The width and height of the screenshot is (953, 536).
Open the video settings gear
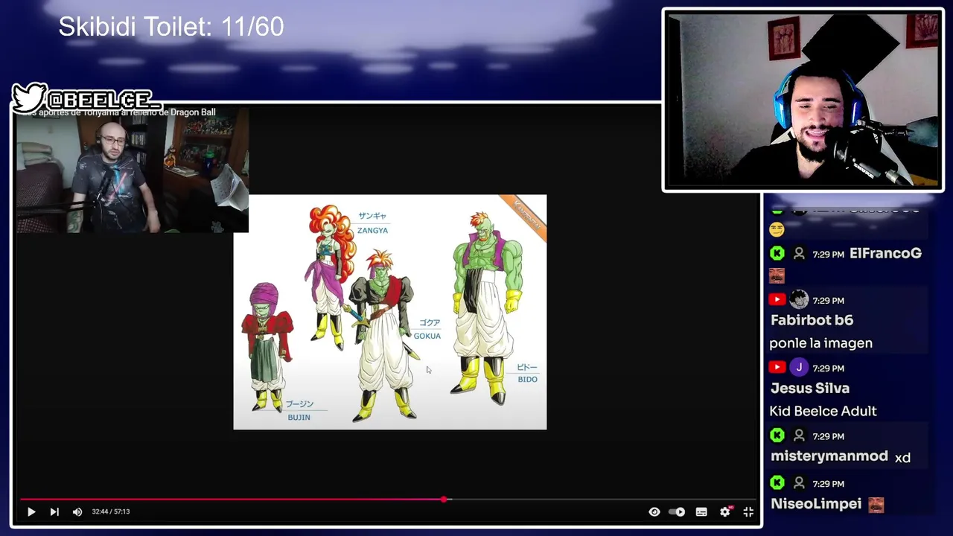(x=725, y=511)
